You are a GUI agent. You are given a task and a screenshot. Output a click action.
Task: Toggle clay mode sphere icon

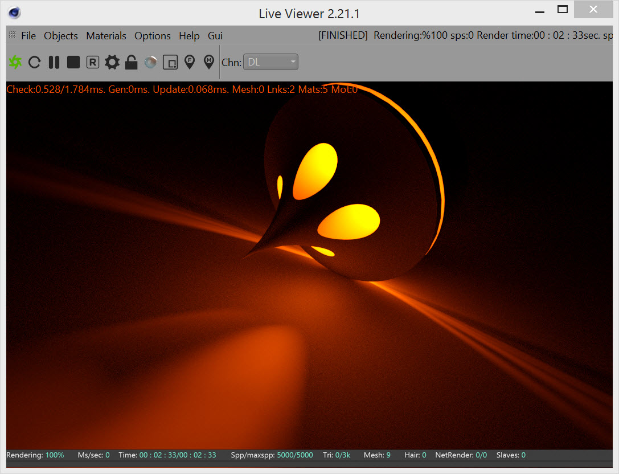coord(151,62)
